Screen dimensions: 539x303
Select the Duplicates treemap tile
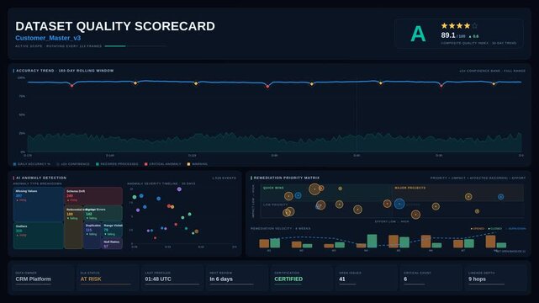(92, 235)
